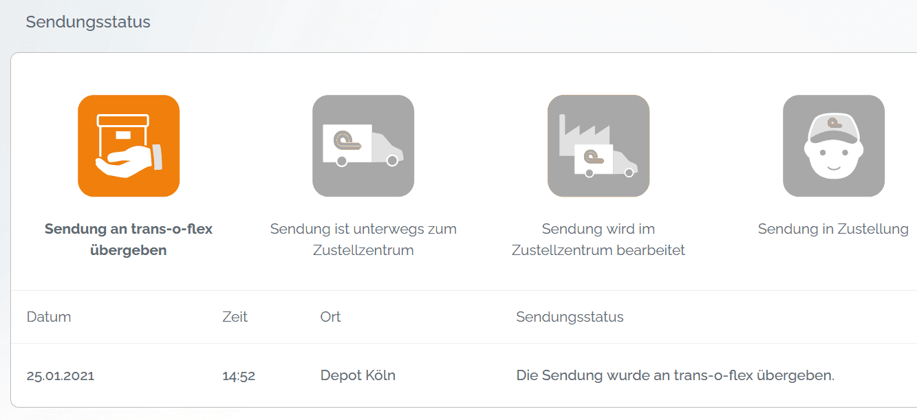The height and width of the screenshot is (420, 917).
Task: Click the Sendungsstatus page heading
Action: tap(88, 22)
